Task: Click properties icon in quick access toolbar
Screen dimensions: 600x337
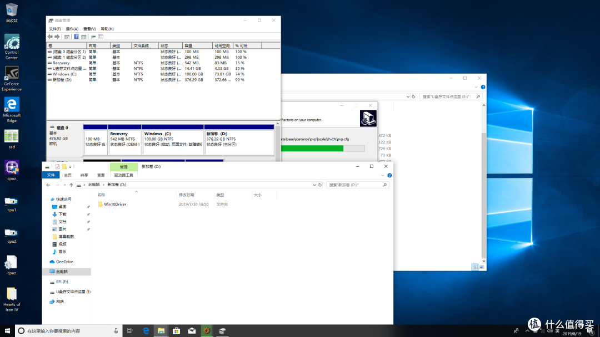Action: [x=57, y=167]
